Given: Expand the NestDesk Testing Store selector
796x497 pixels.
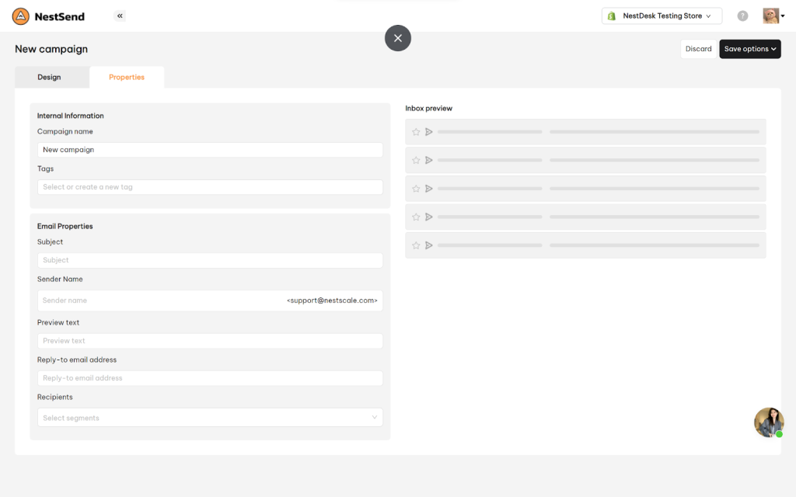Looking at the screenshot, I should point(662,16).
